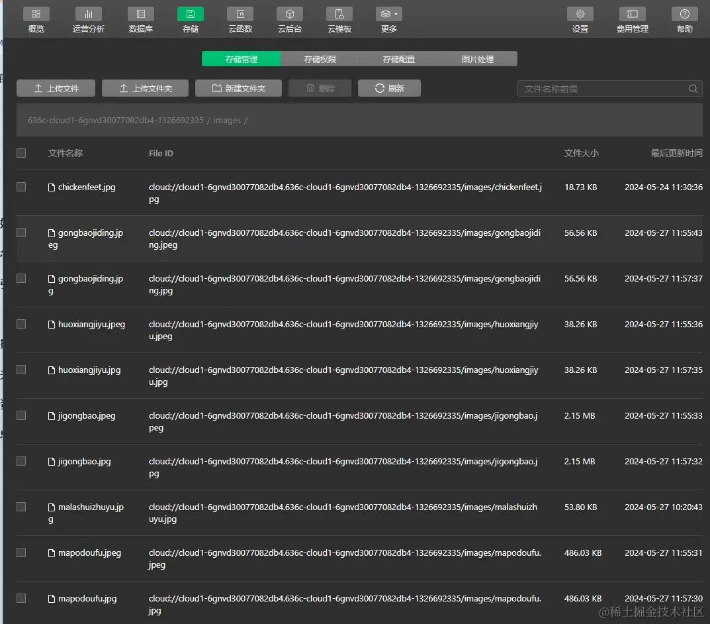This screenshot has width=710, height=624.
Task: Click file icon beside mapodoufu.jpg
Action: 52,599
